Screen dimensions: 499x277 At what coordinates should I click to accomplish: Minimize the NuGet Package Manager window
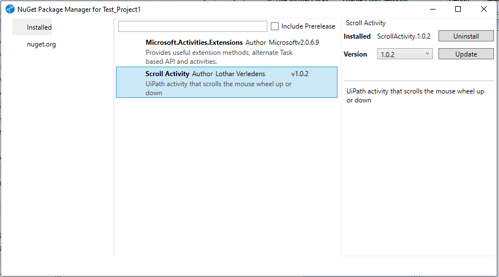(433, 9)
